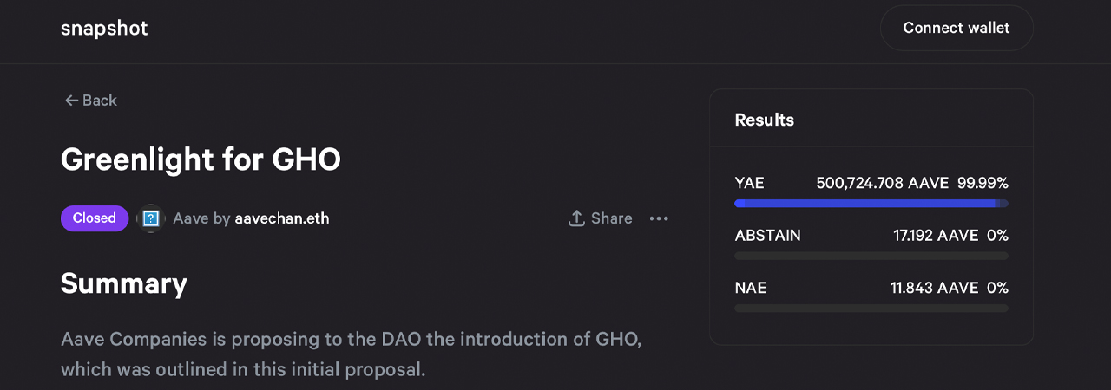Click the purple Closed status badge
The height and width of the screenshot is (390, 1111).
pyautogui.click(x=94, y=218)
